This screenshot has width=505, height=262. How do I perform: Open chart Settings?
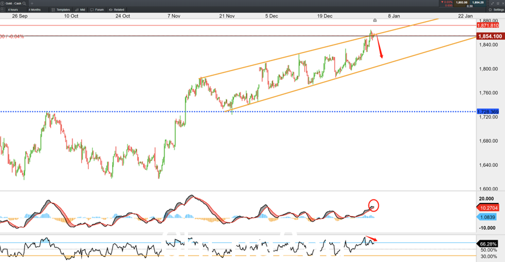pyautogui.click(x=496, y=10)
